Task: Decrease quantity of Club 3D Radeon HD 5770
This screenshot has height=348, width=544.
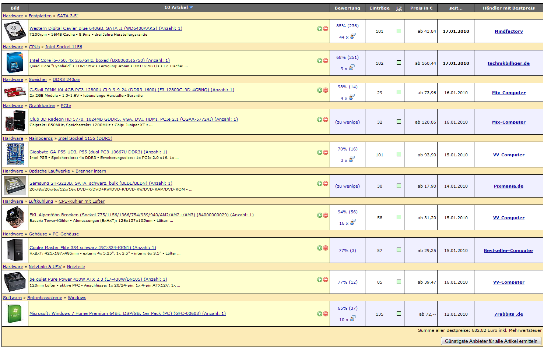Action: point(326,120)
